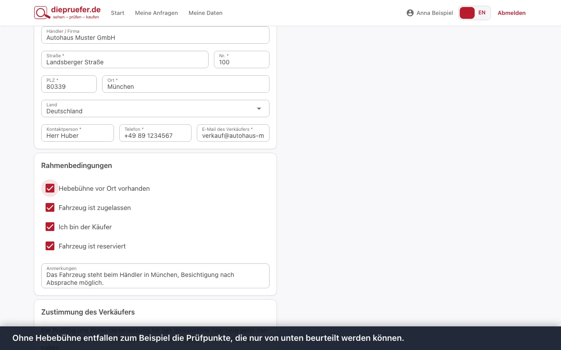This screenshot has width=561, height=350.
Task: Click the Ort field showing München
Action: point(186,84)
